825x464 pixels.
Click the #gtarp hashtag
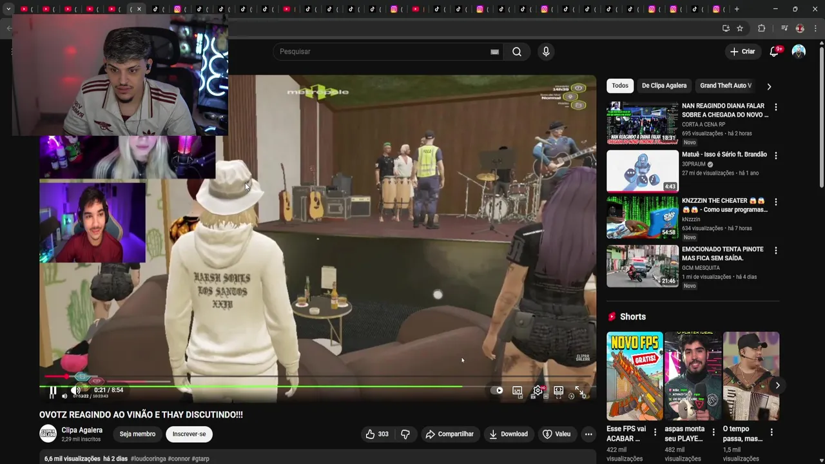coord(200,459)
